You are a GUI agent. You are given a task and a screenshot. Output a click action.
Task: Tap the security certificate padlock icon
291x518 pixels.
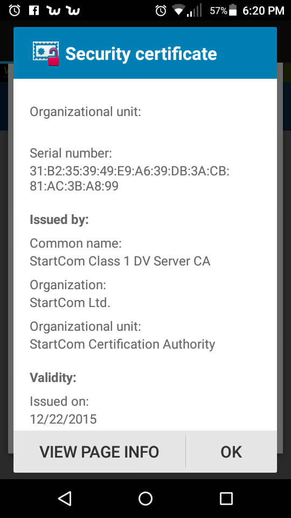pos(46,53)
